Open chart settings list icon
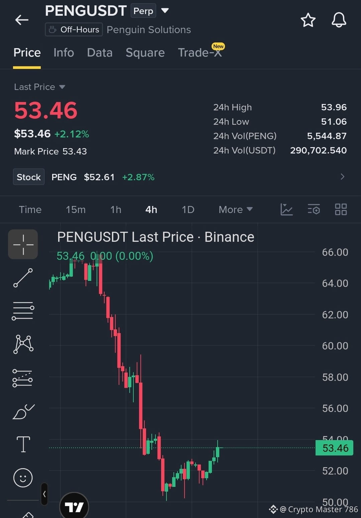 [x=314, y=209]
